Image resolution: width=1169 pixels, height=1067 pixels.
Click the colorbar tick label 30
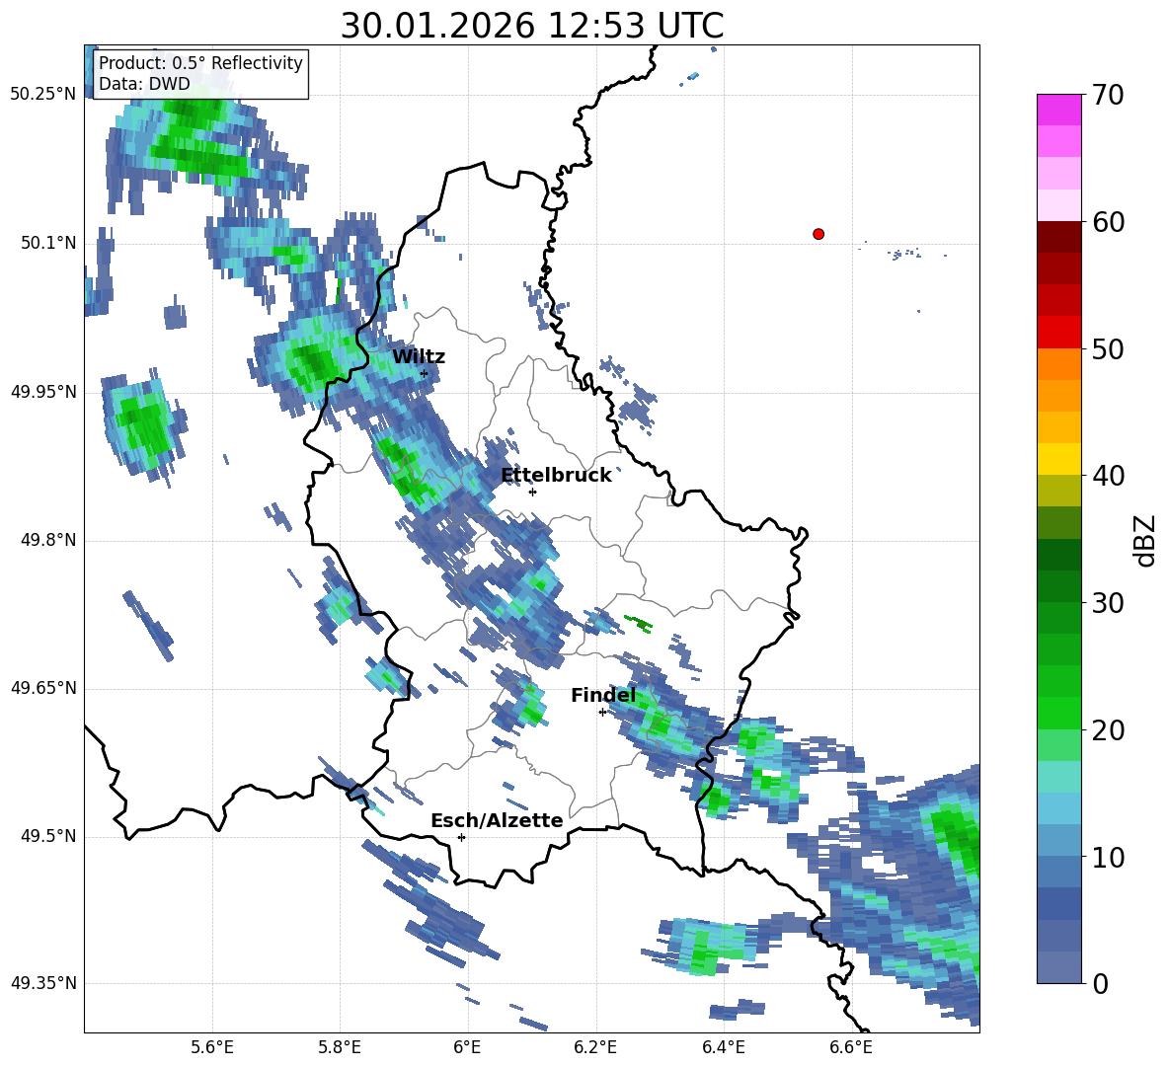tap(1108, 603)
